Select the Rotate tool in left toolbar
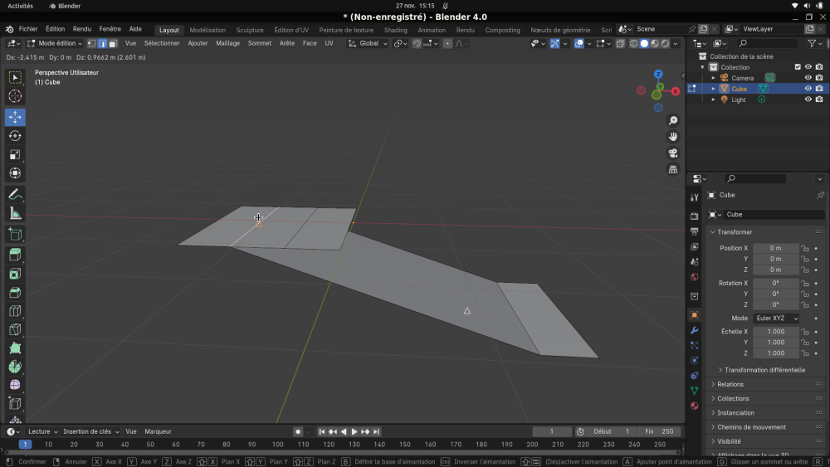 tap(15, 136)
